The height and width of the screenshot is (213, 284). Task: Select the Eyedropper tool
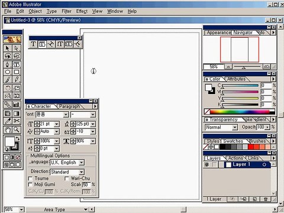(8, 121)
